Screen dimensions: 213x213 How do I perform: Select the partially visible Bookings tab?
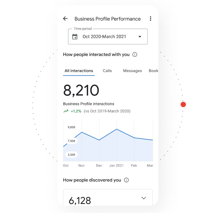pos(153,71)
